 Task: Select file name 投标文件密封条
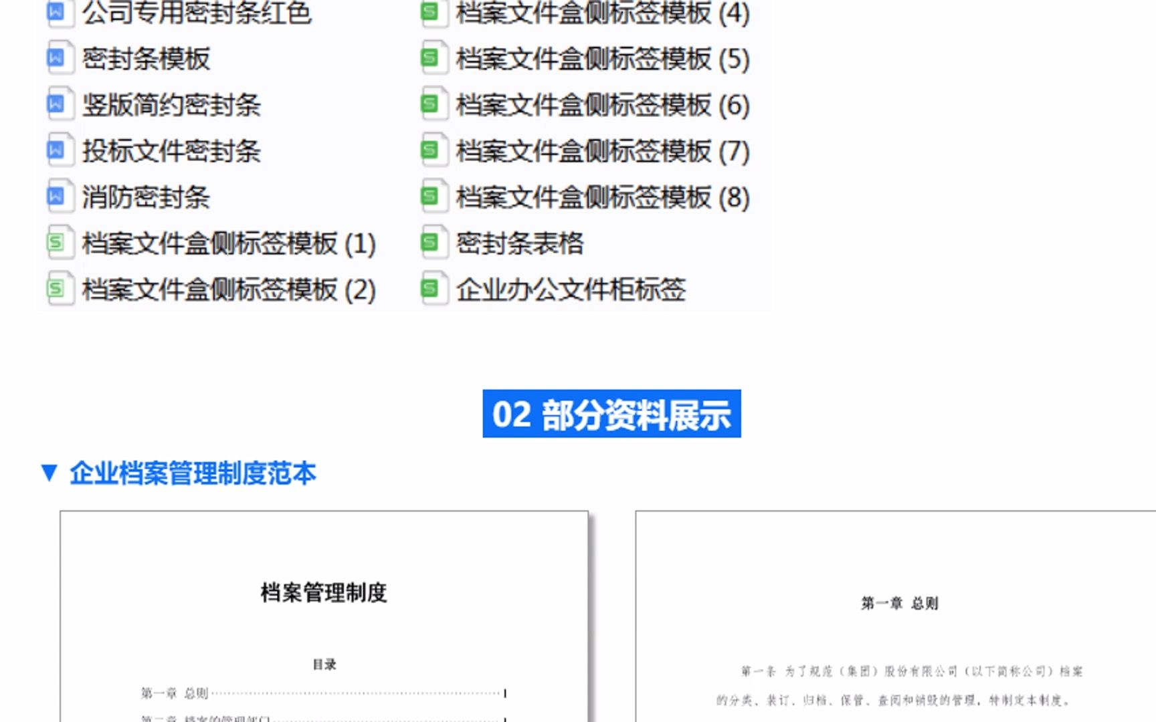171,151
